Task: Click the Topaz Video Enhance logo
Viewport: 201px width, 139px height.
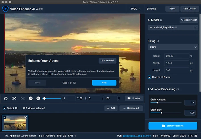Action: point(5,9)
